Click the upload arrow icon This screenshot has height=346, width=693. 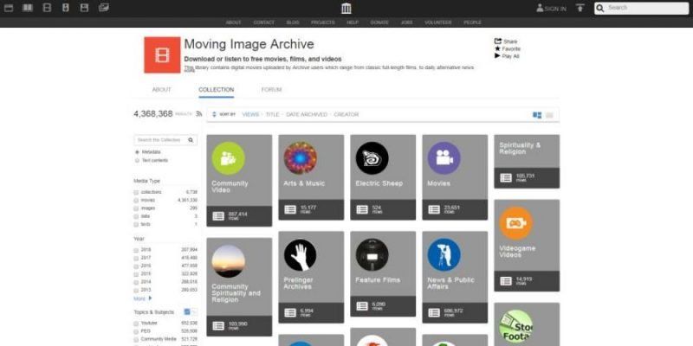pos(580,8)
